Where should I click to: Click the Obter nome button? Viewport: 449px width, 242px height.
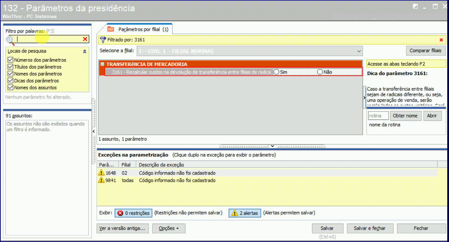pos(405,116)
